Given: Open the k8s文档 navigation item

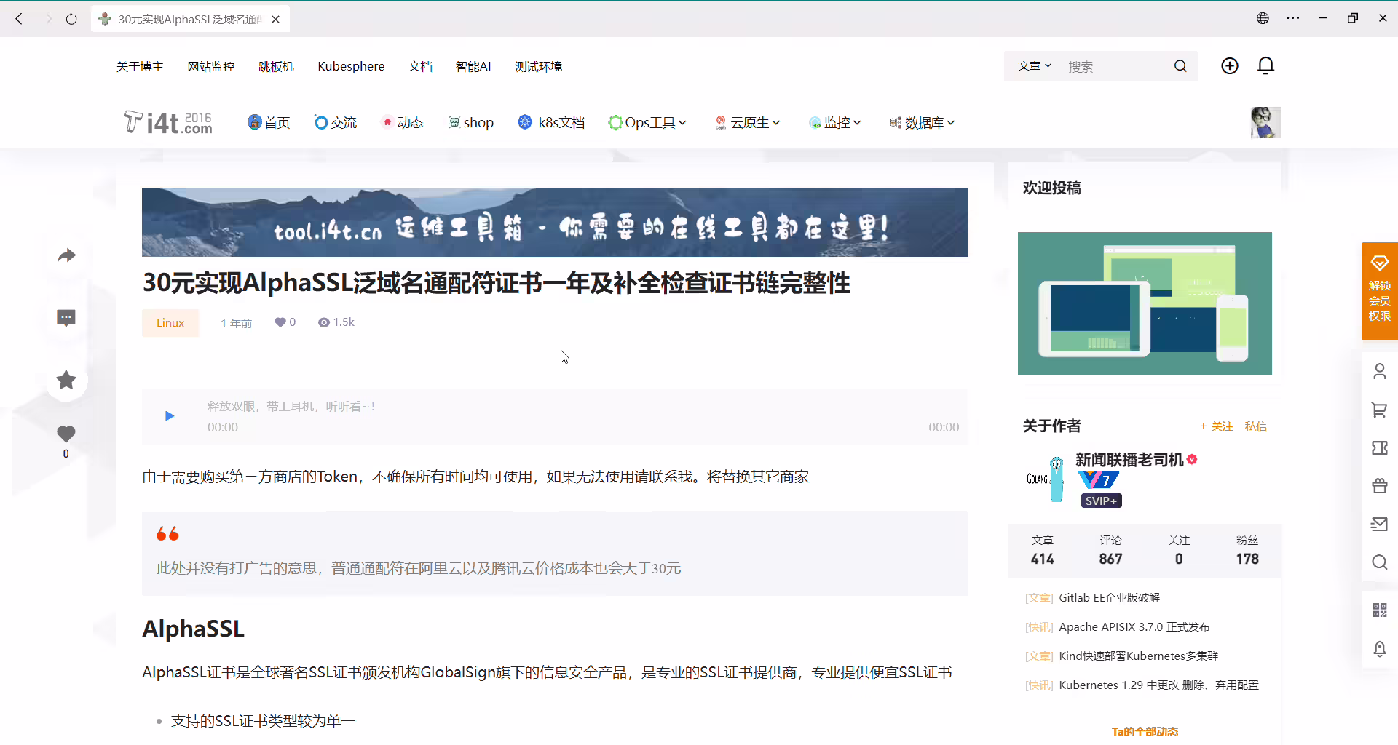Looking at the screenshot, I should [x=551, y=122].
